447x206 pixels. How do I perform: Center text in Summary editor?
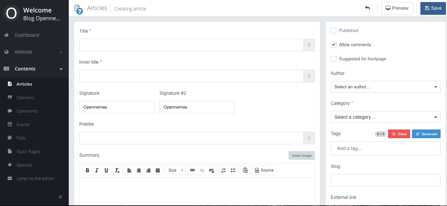pyautogui.click(x=139, y=170)
